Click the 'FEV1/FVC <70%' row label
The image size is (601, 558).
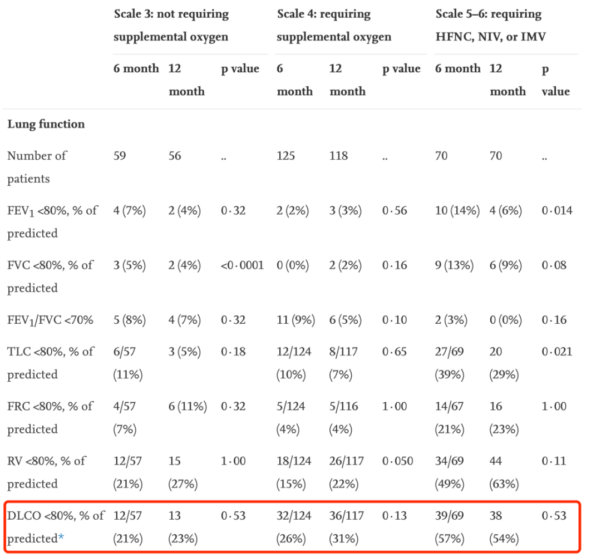pos(50,320)
